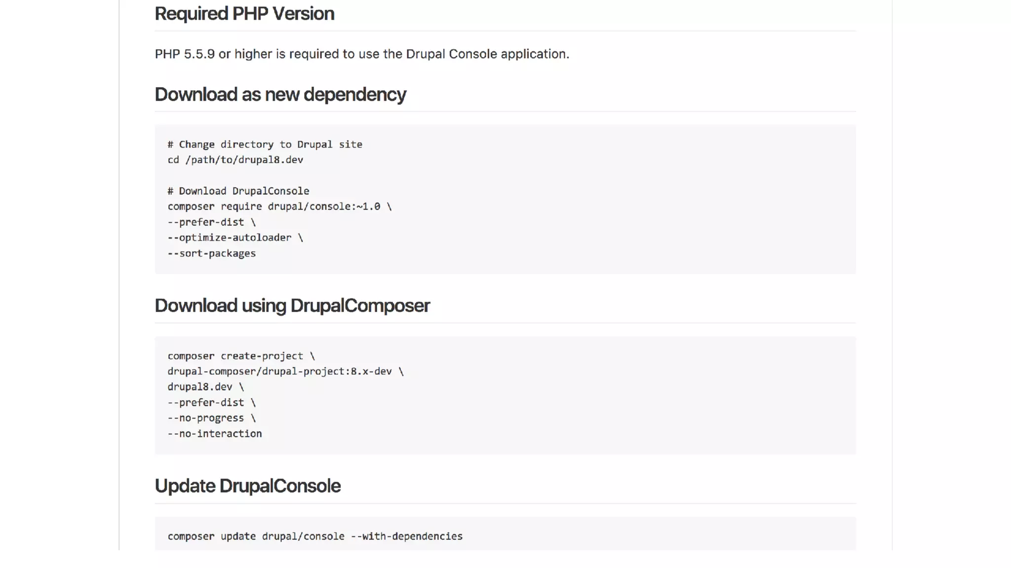Click the drupal-composer/drupal-project:8.x-dev line

click(x=285, y=371)
